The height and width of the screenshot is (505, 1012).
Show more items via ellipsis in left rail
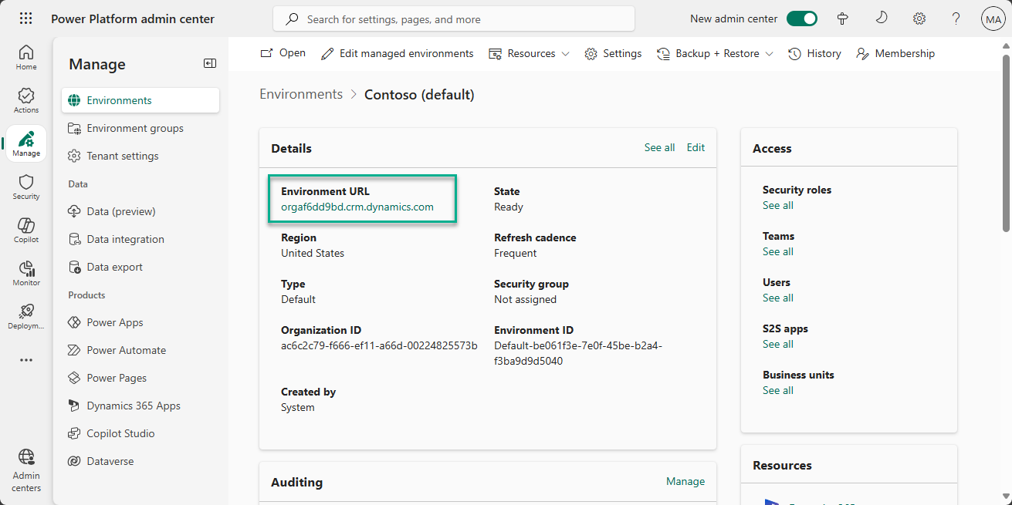coord(26,360)
